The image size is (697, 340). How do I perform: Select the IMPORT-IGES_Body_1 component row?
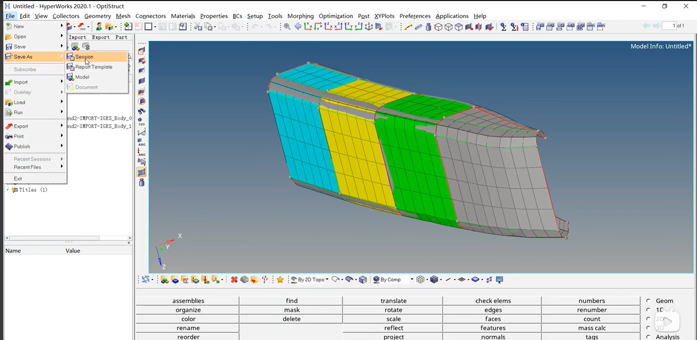click(100, 126)
